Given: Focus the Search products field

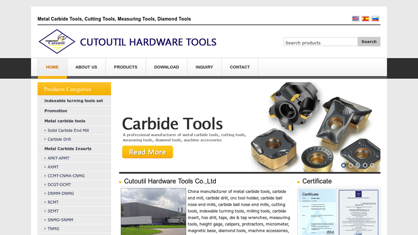Looking at the screenshot, I should (x=320, y=42).
